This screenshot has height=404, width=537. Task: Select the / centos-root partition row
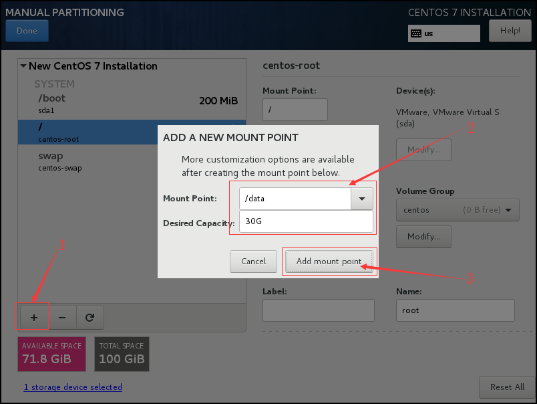[87, 132]
